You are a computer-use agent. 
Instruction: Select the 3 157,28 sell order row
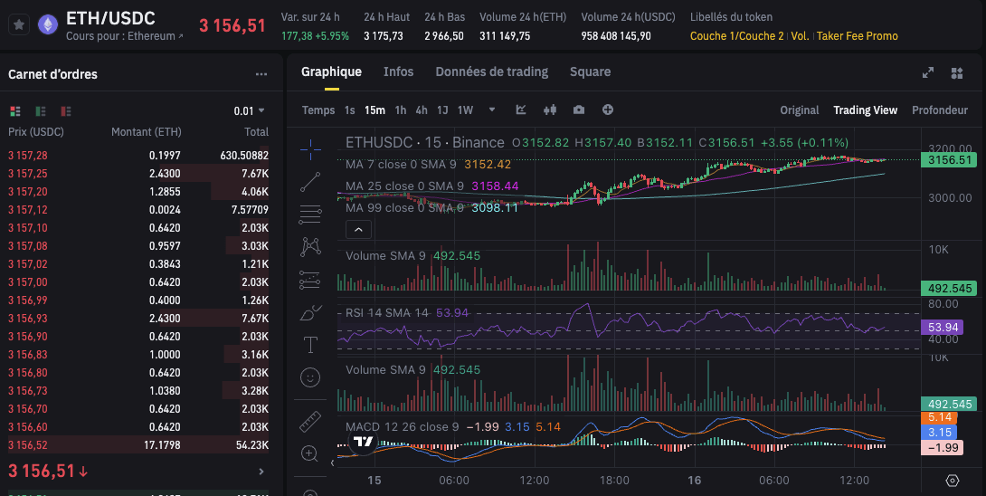(138, 156)
